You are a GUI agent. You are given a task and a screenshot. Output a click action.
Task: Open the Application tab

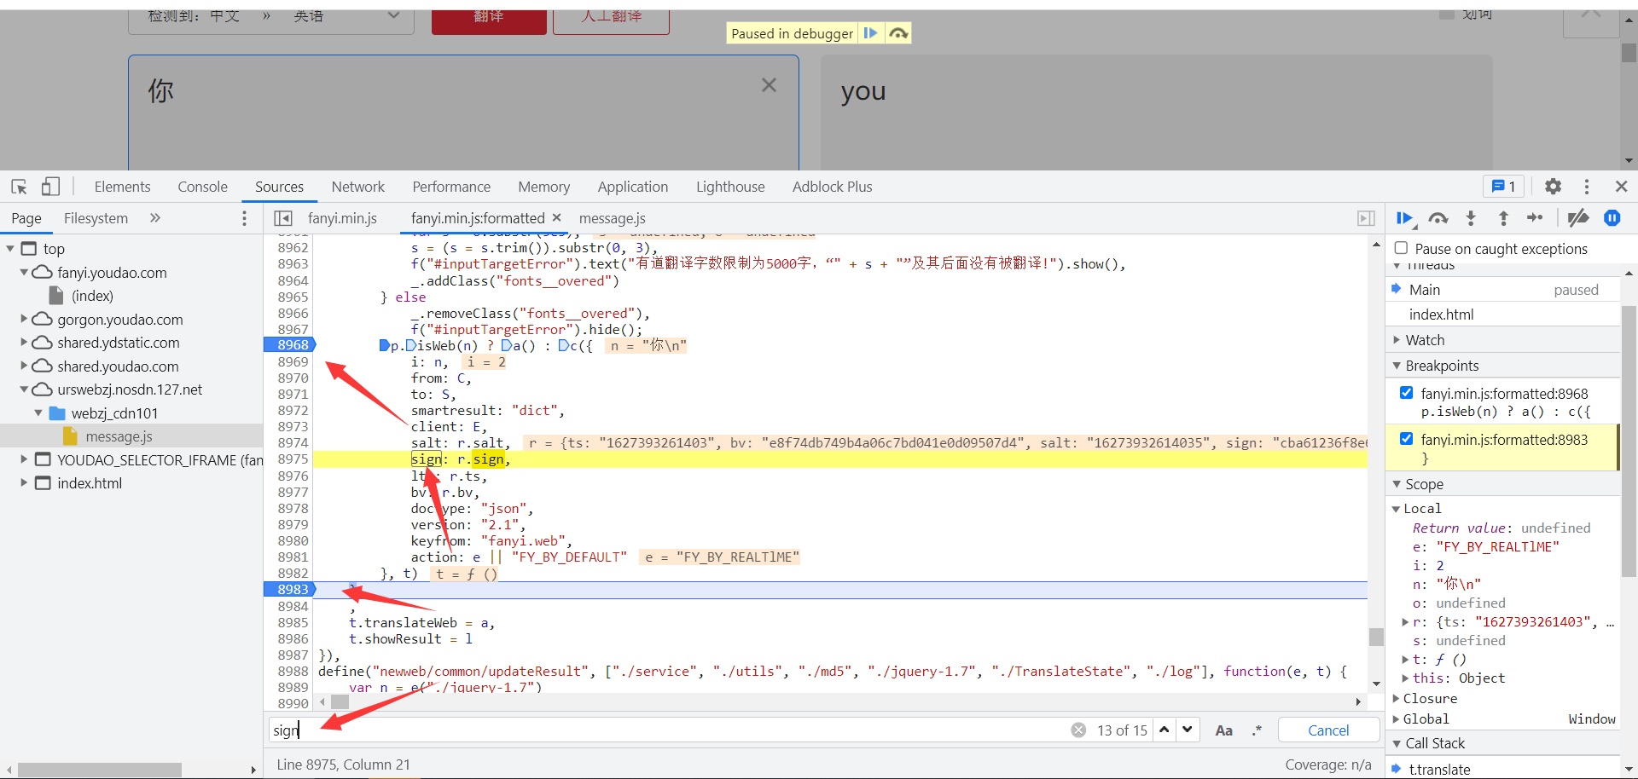[633, 187]
